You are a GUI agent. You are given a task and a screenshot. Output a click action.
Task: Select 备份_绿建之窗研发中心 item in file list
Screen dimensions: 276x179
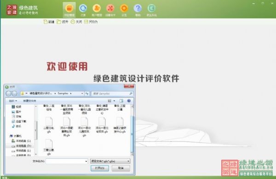102,110
